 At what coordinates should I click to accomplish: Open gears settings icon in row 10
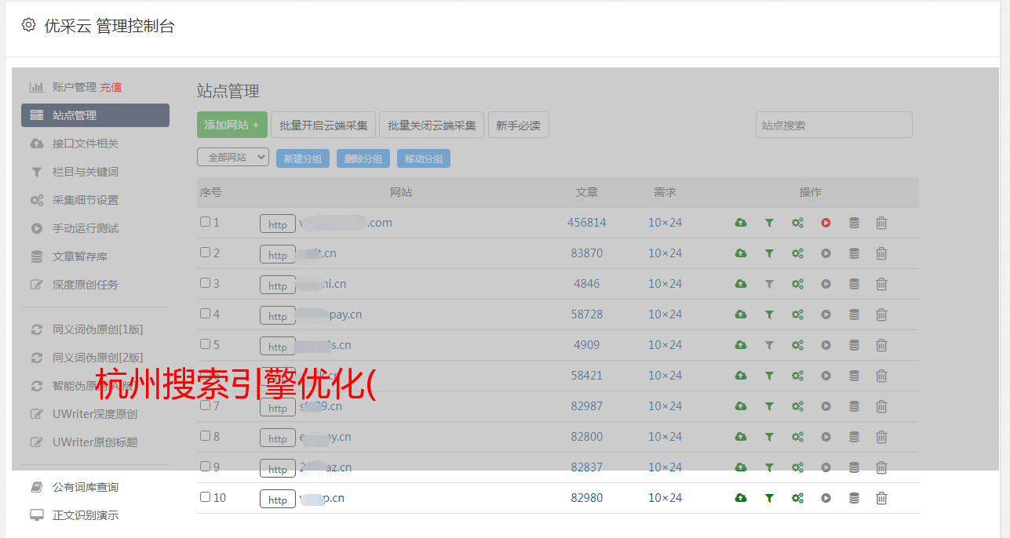(x=797, y=498)
